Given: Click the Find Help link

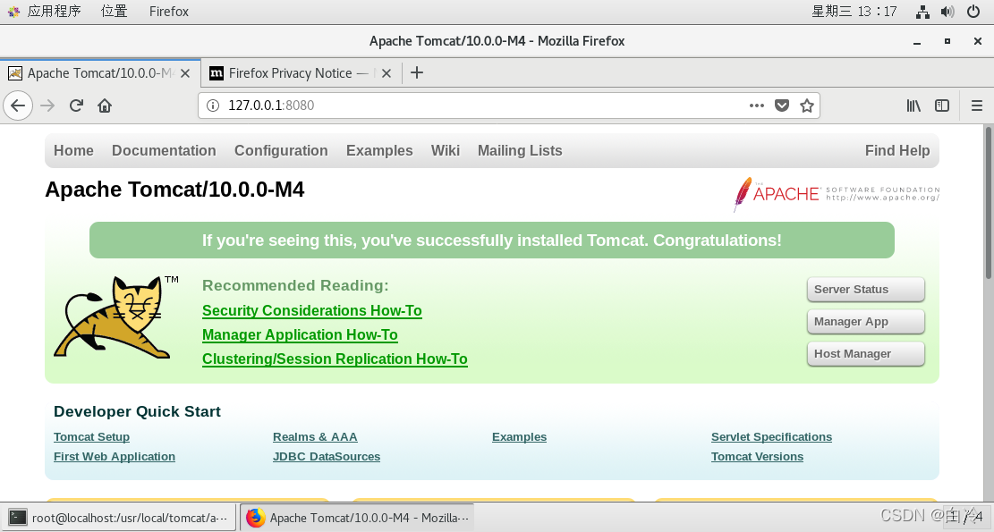Looking at the screenshot, I should (x=897, y=151).
